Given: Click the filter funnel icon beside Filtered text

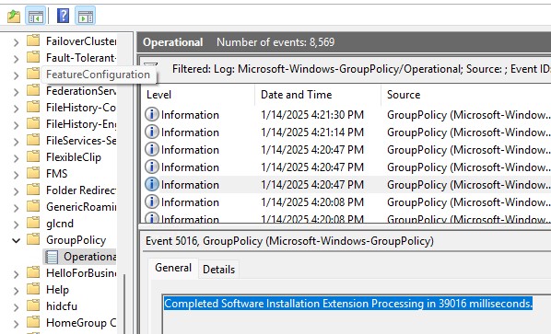Looking at the screenshot, I should (x=151, y=65).
